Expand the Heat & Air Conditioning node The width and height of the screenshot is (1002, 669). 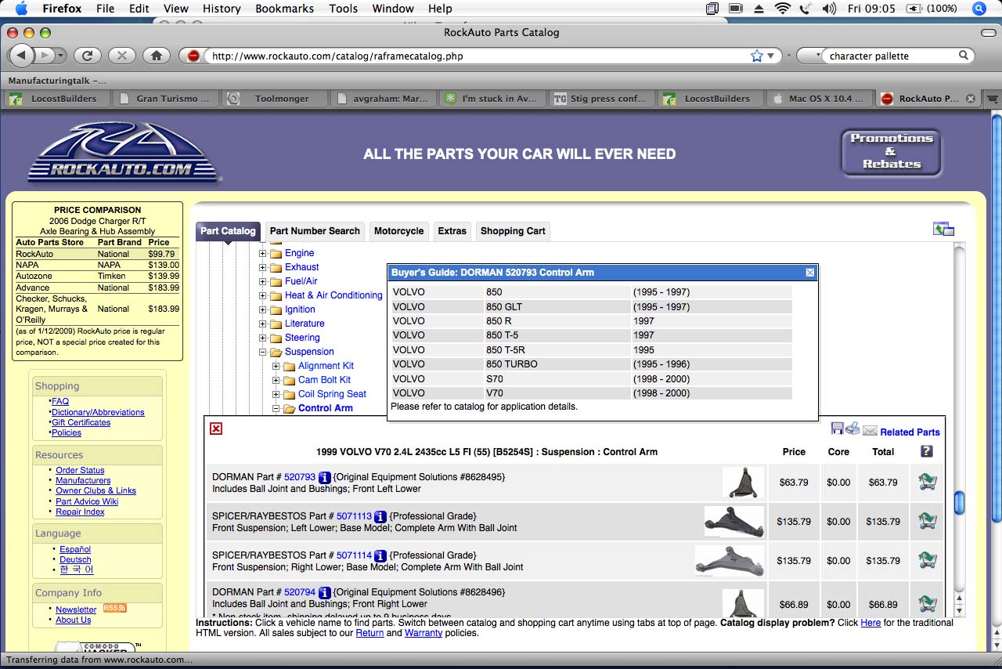(263, 295)
